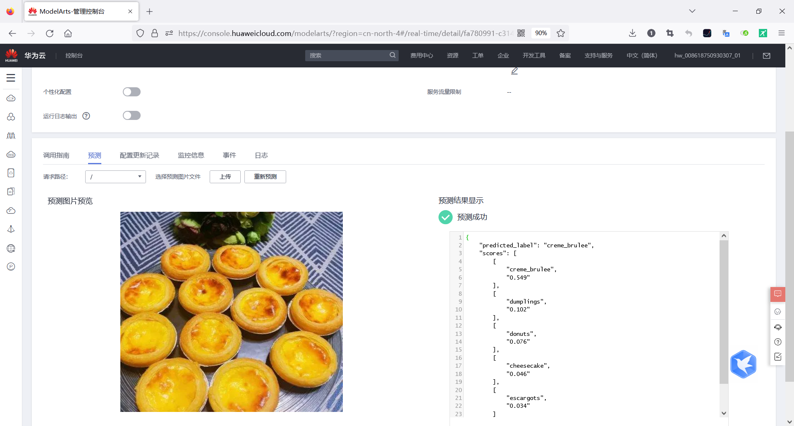Open a new browser tab
The width and height of the screenshot is (794, 426).
pos(150,12)
